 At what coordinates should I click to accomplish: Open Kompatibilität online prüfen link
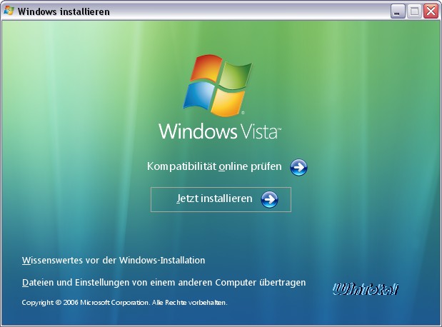click(214, 166)
